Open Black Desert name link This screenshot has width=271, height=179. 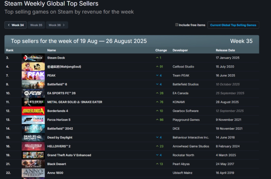[x=57, y=164]
